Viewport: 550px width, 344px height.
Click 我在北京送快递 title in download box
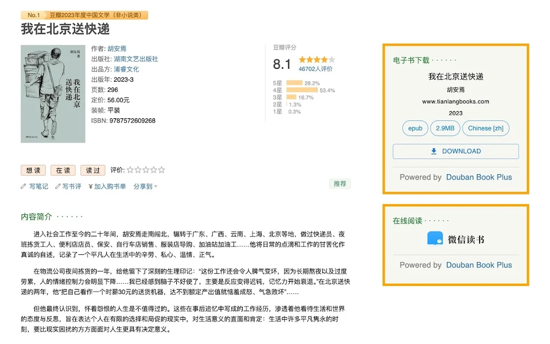coord(455,76)
